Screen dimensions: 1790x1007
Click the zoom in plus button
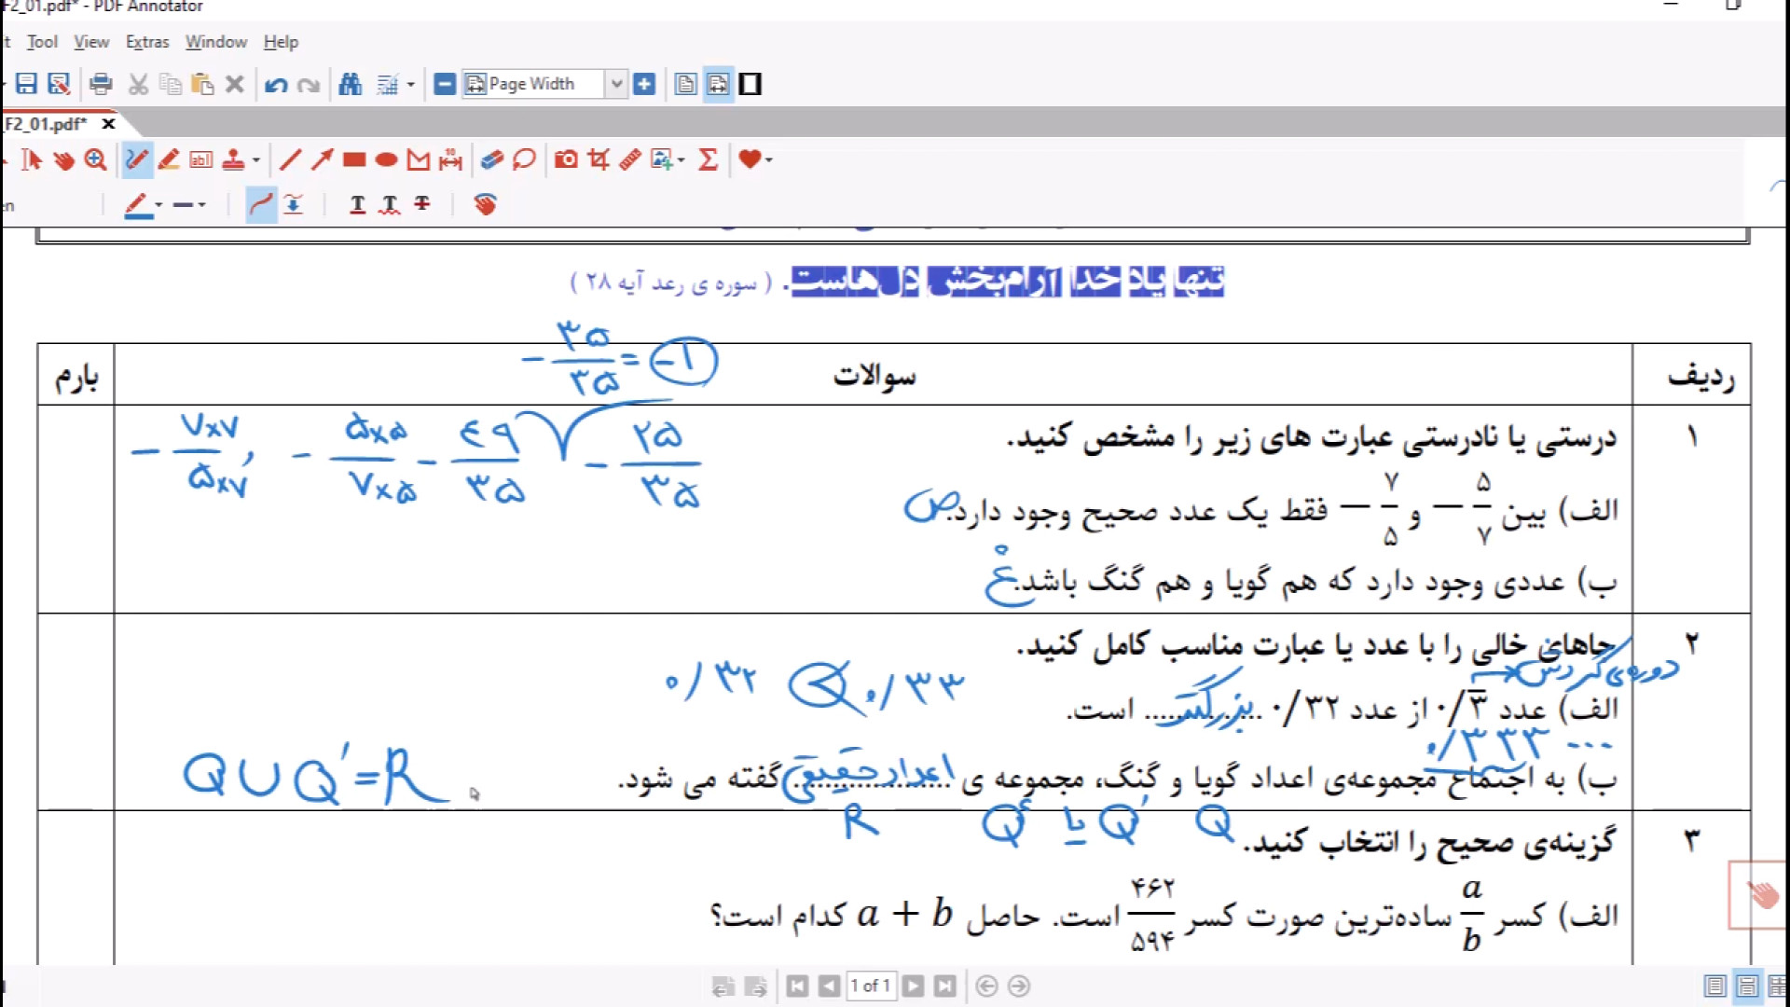[644, 85]
